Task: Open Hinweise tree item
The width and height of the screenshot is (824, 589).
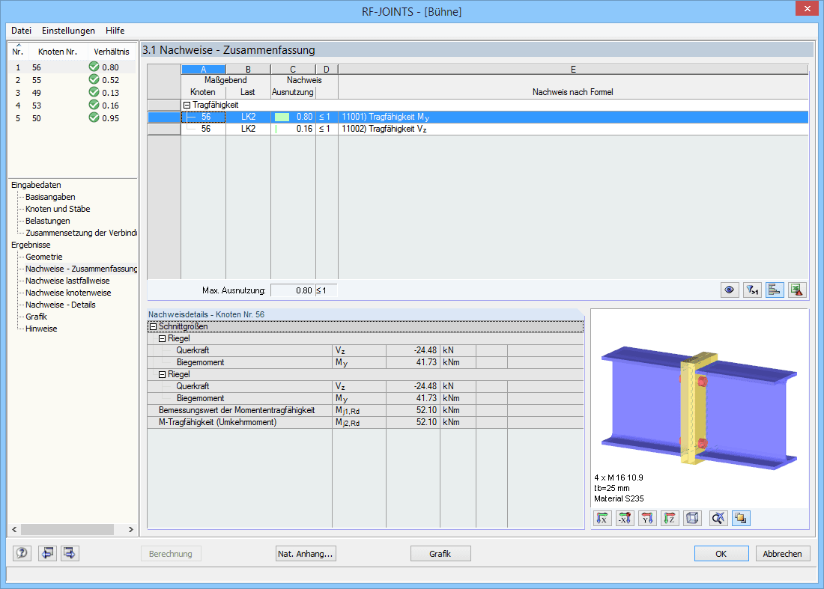Action: [x=41, y=329]
